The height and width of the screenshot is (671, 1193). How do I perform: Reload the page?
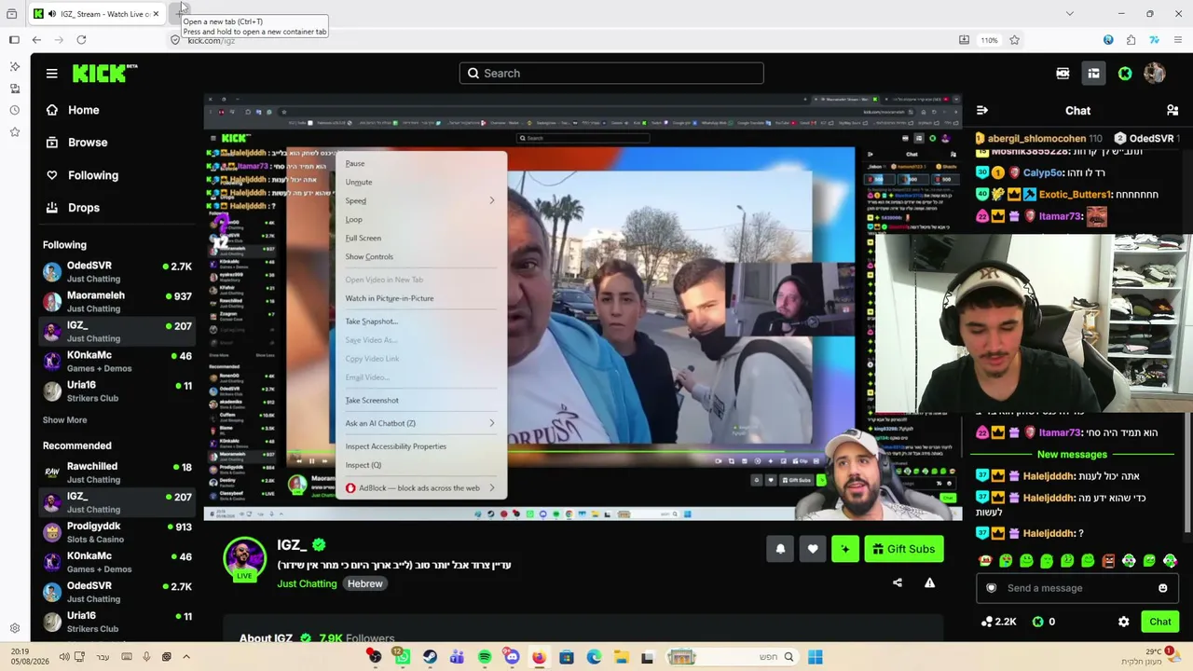81,40
